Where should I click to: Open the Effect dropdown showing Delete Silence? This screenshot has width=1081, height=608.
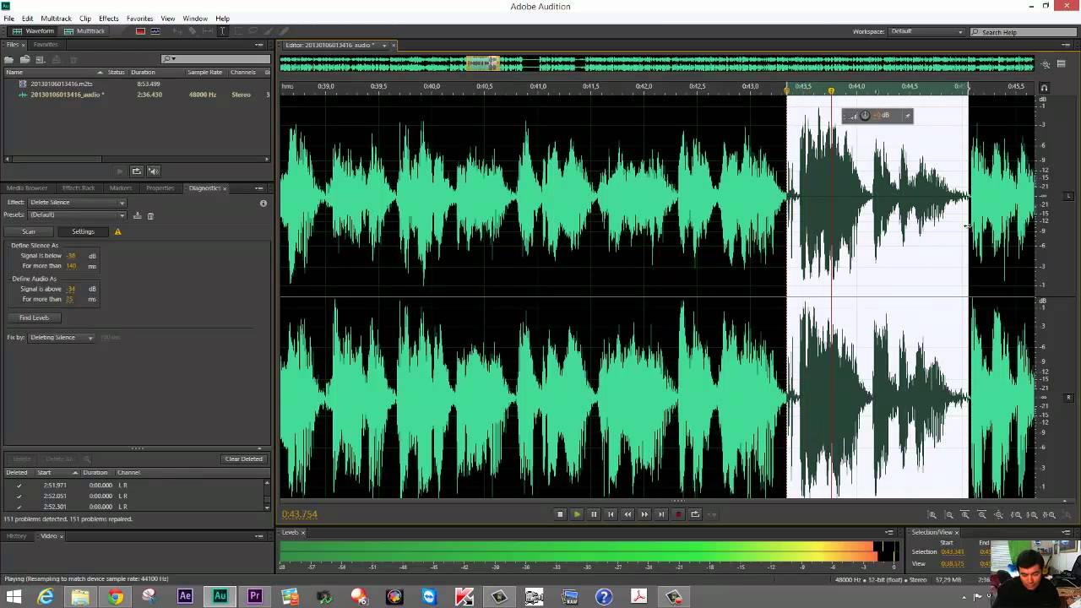(x=77, y=203)
